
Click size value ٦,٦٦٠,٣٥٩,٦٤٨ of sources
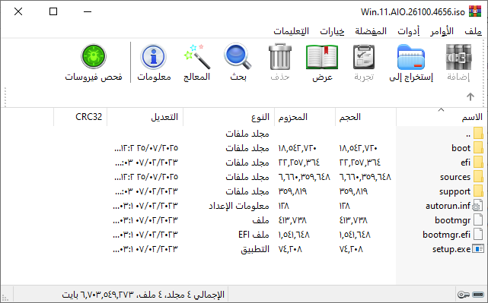tap(365, 177)
